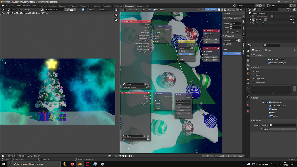Open View Layer properties tab icon

[248, 65]
